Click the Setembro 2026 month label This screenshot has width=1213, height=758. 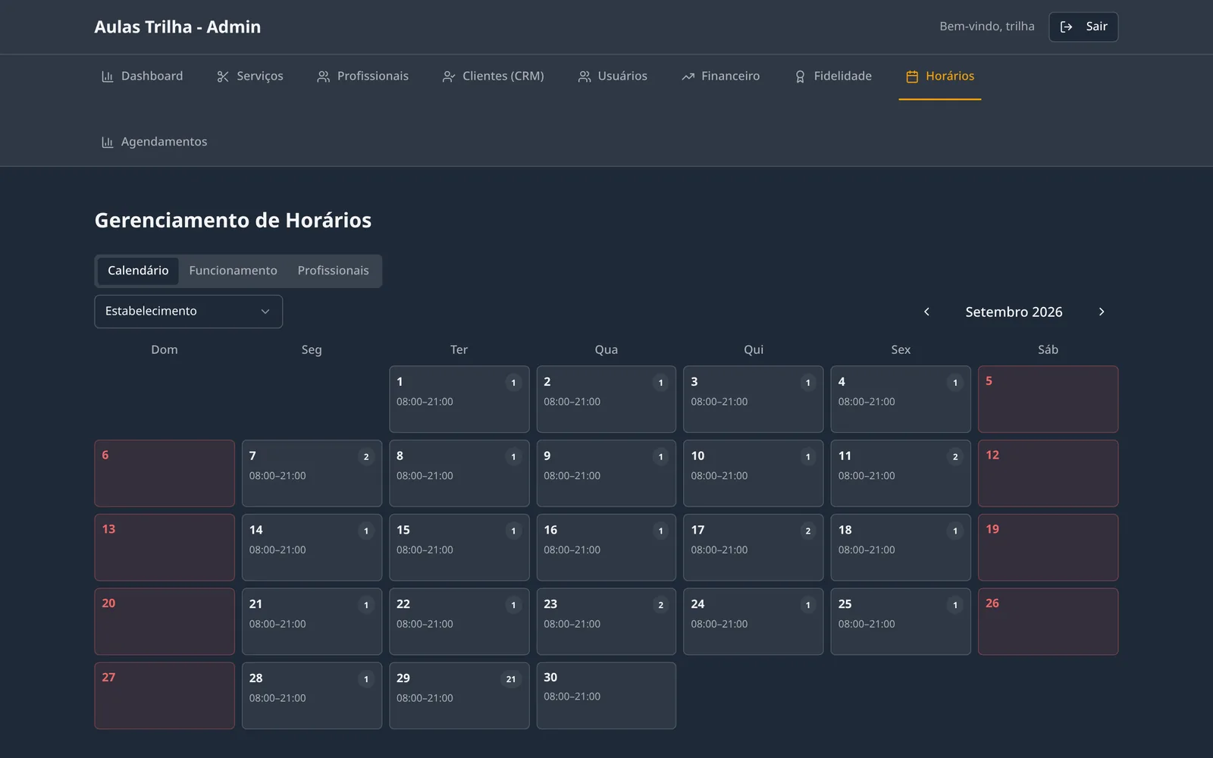pos(1014,312)
